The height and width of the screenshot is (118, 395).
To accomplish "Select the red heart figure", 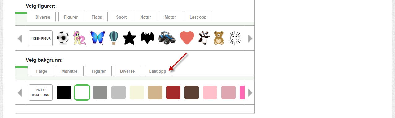I will pos(187,38).
